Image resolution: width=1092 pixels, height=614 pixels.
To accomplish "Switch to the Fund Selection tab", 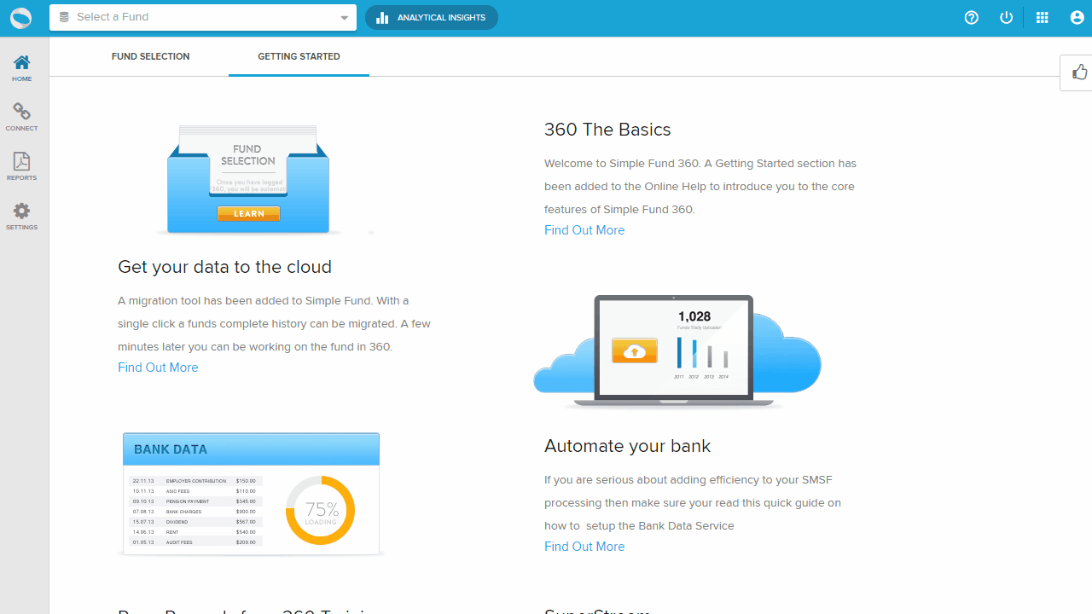I will click(150, 56).
